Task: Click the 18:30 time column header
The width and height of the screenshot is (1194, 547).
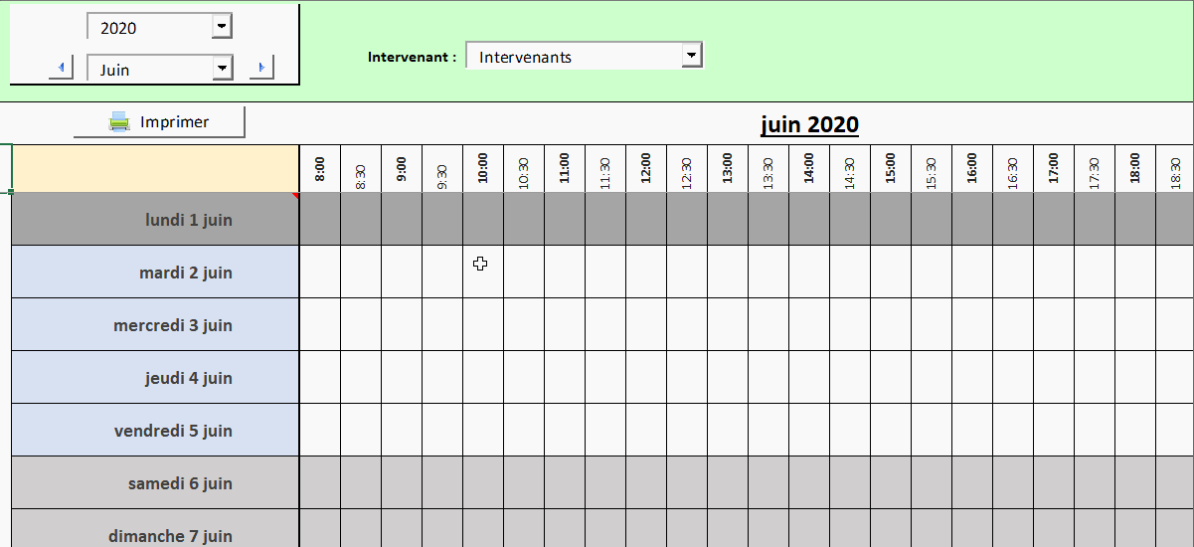Action: [x=1176, y=168]
